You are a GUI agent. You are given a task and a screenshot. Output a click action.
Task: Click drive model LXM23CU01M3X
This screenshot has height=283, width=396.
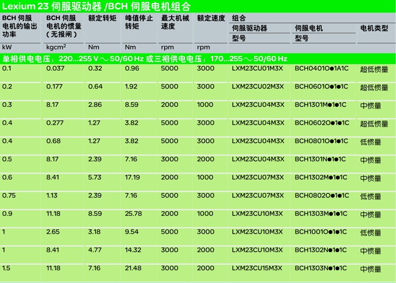tap(258, 69)
